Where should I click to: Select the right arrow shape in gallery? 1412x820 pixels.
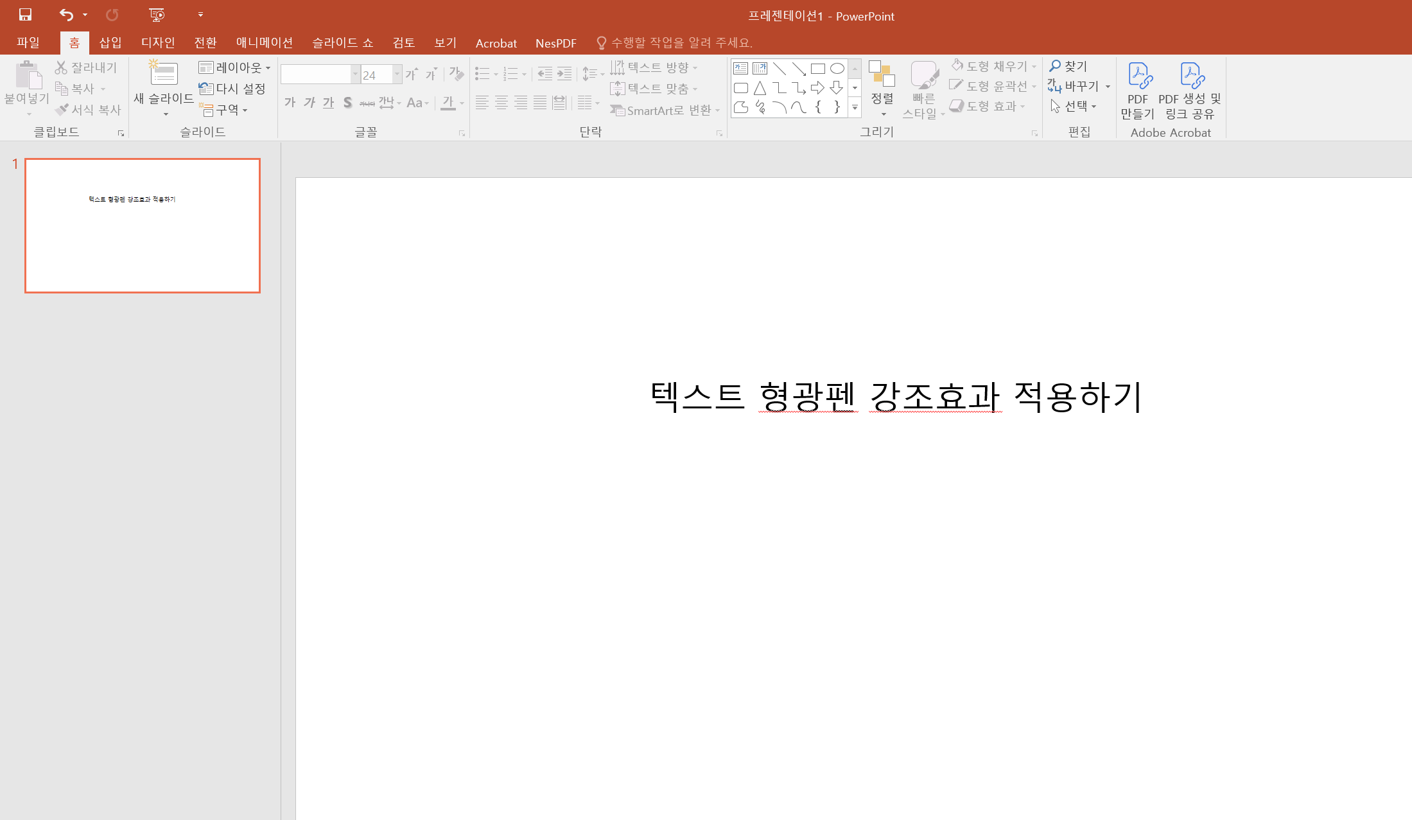point(817,88)
